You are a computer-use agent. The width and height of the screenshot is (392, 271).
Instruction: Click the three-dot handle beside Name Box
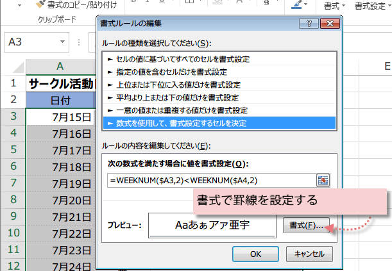[79, 42]
